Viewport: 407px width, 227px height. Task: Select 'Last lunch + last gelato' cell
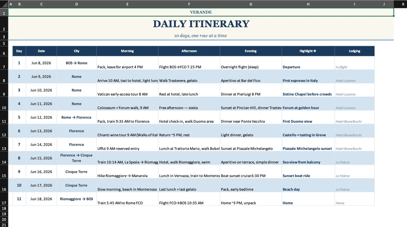tap(189, 185)
